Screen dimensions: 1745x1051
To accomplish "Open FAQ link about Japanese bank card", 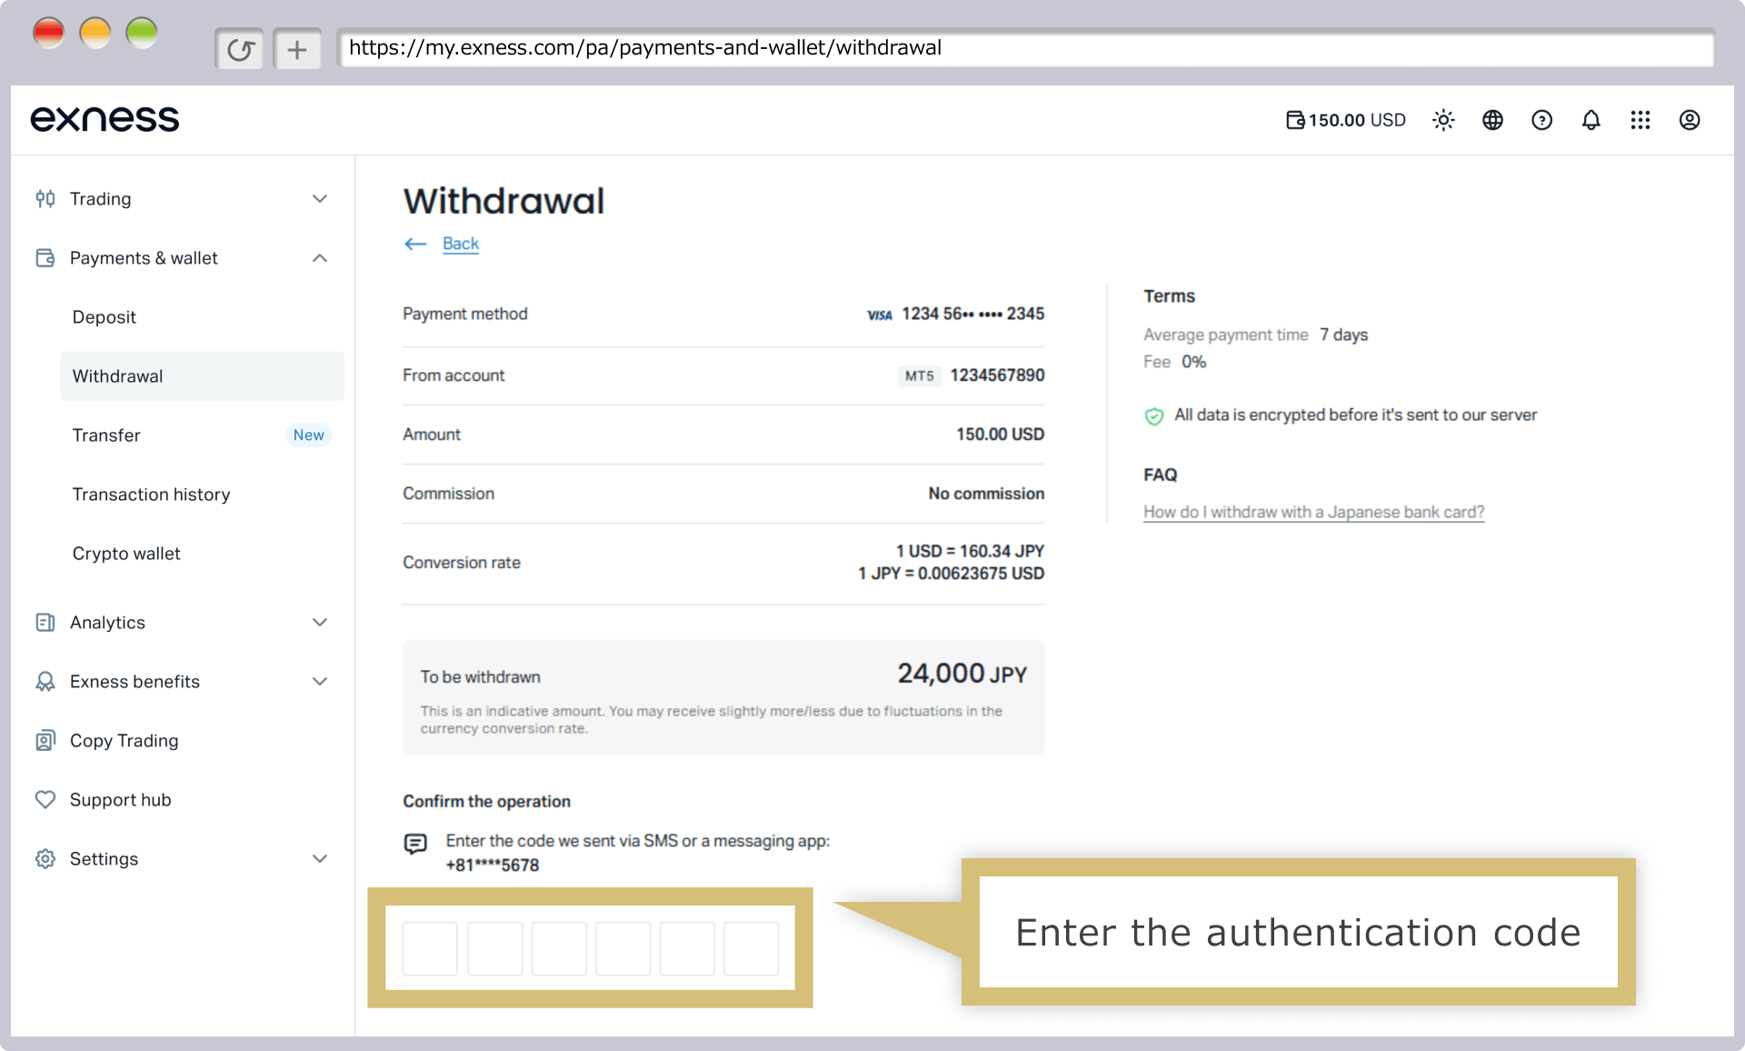I will [x=1313, y=512].
